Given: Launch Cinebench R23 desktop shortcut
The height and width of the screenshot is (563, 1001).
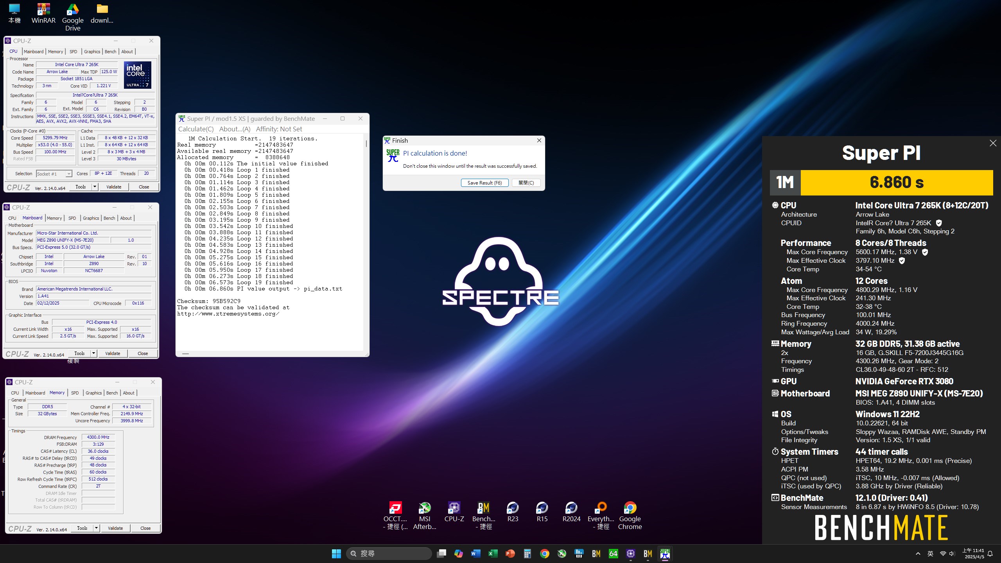Looking at the screenshot, I should point(513,512).
